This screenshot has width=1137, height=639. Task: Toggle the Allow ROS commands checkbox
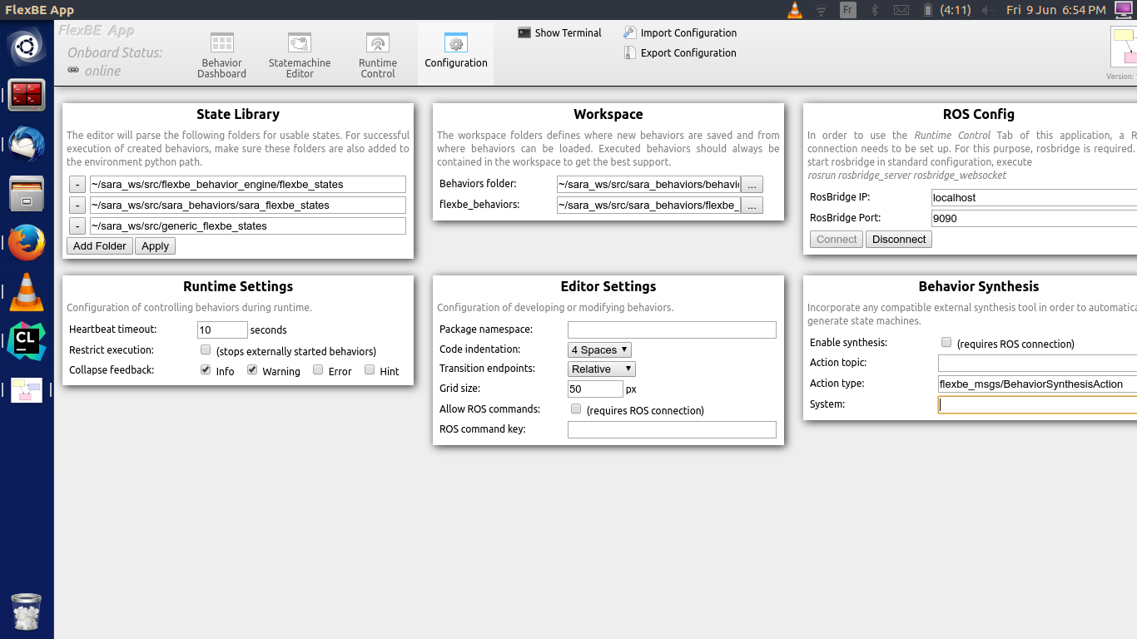click(576, 409)
